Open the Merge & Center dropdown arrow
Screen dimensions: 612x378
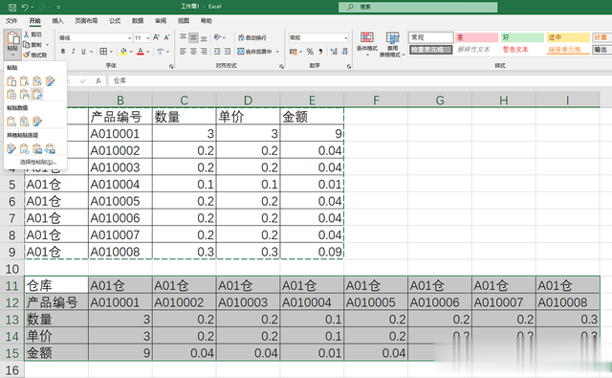click(x=278, y=51)
